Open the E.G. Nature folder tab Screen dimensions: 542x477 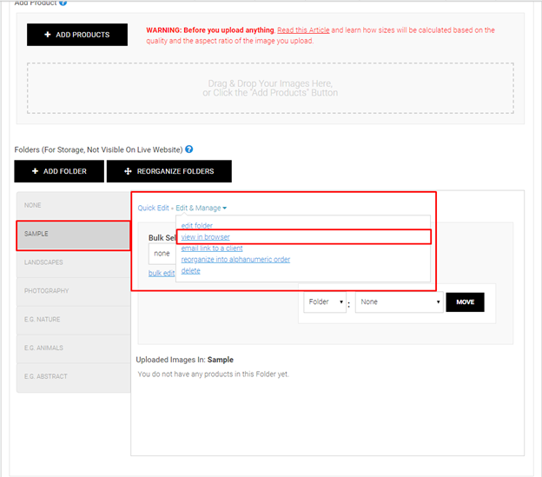click(x=73, y=320)
